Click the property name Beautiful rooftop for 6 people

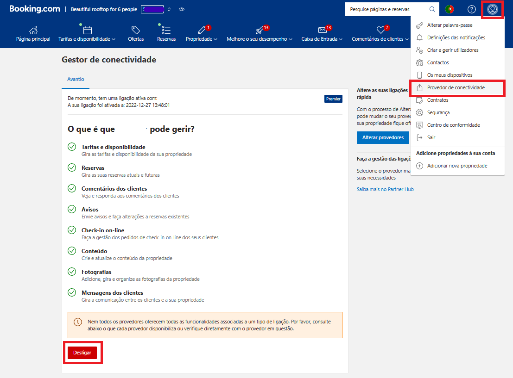104,9
